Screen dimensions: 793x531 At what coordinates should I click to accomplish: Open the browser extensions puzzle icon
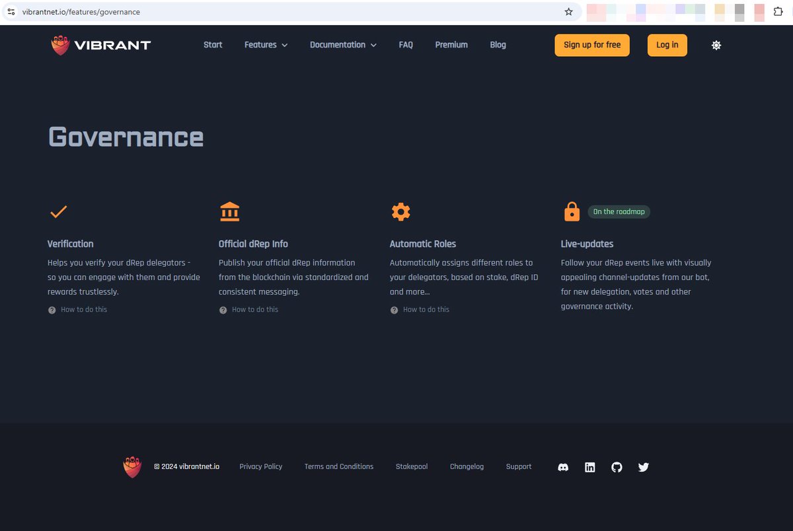tap(778, 12)
